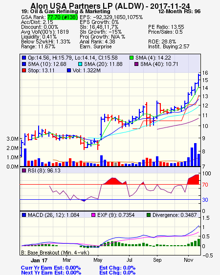The width and height of the screenshot is (220, 275).
Task: Click the tallest blue November volume bar
Action: click(195, 155)
